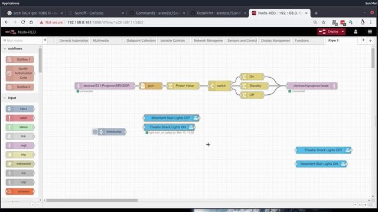Select the udp palette node
378x212 pixels.
[19, 182]
